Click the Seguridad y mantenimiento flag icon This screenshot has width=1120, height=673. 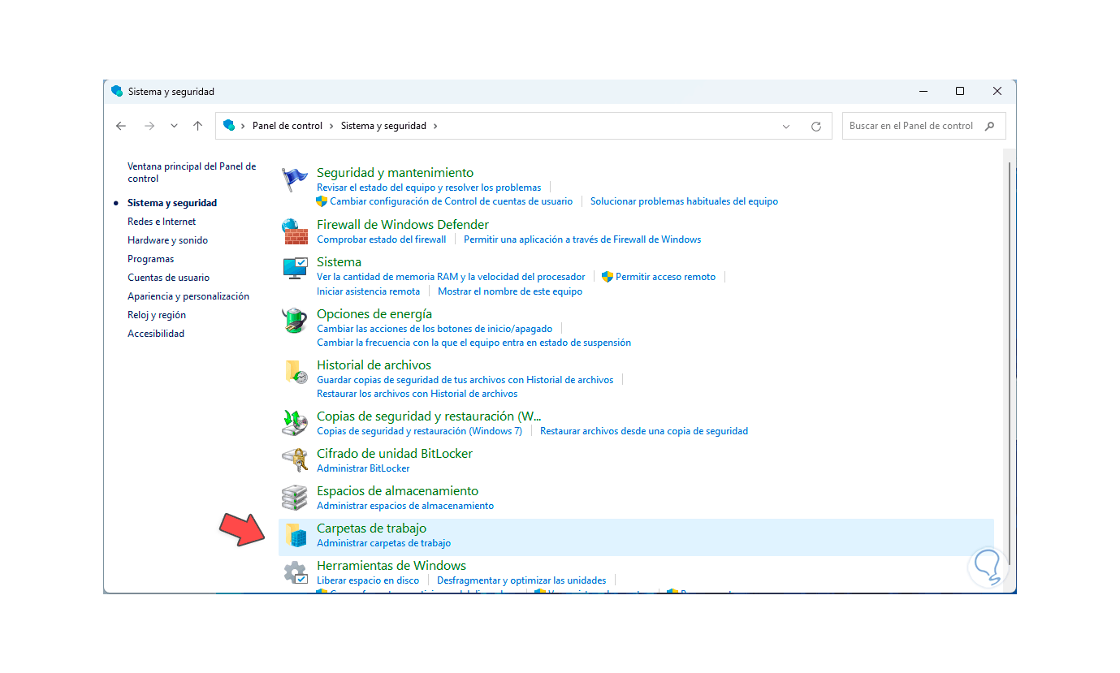point(295,180)
